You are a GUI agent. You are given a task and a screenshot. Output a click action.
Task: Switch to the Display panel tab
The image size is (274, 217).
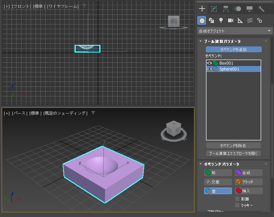250,9
